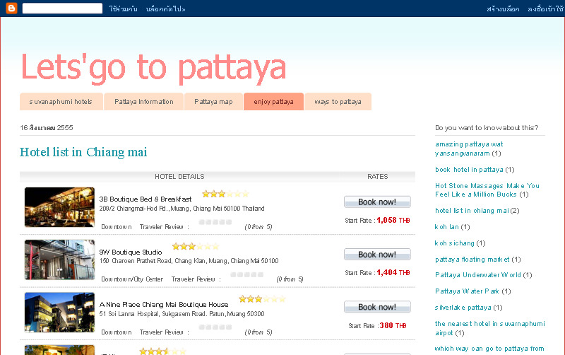The height and width of the screenshot is (355, 565).
Task: Open A-Nine Place Chiang Mai Boutique House name
Action: click(164, 305)
